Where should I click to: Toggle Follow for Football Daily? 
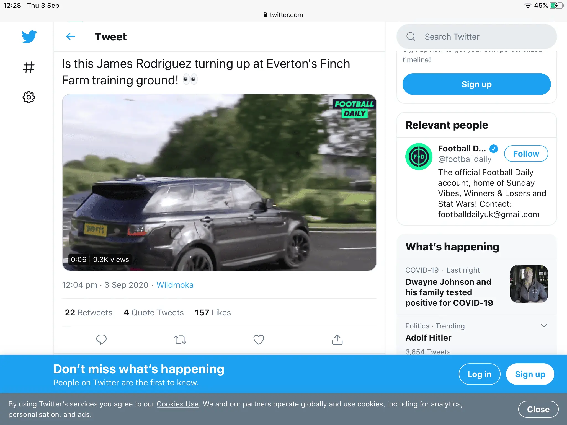(526, 154)
